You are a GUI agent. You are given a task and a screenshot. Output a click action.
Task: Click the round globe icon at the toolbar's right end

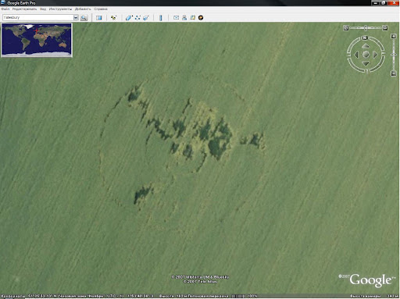click(x=201, y=18)
